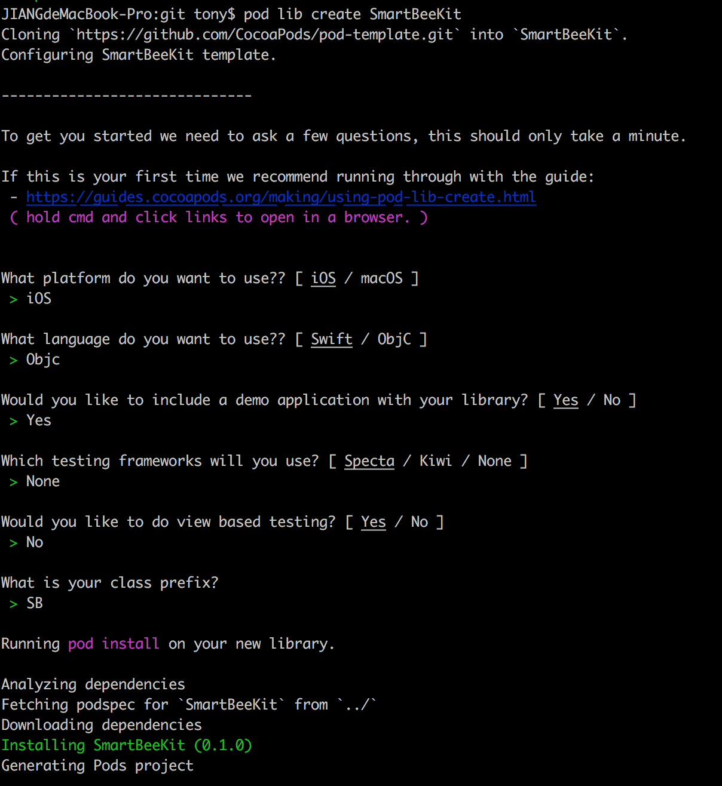Click 'Fetching podspec for SmartBeeKit' line
The width and height of the screenshot is (722, 786).
(189, 705)
